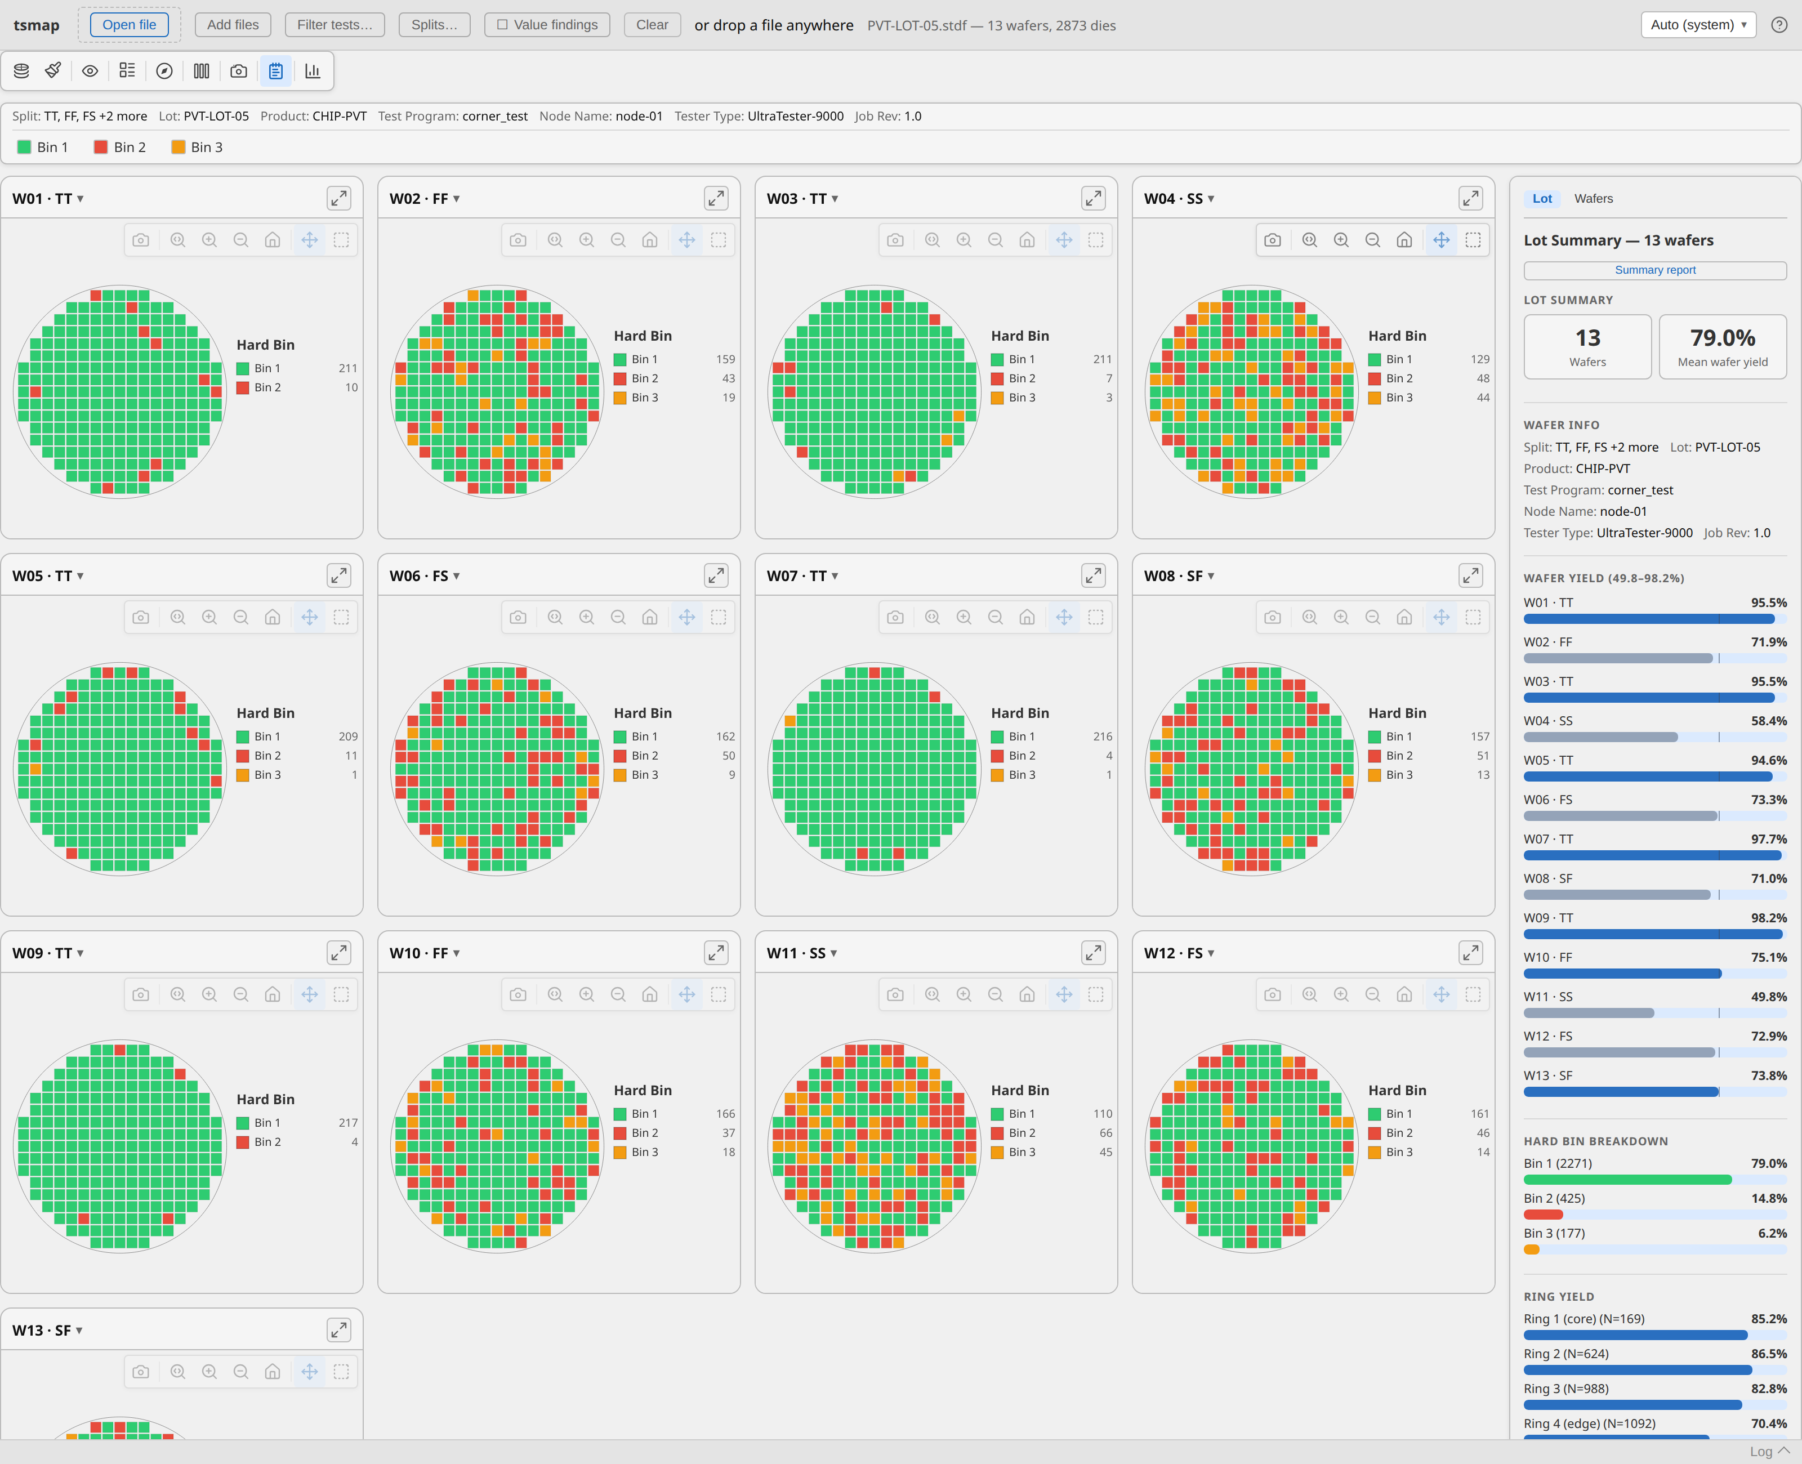Open the Splits… dialog
The height and width of the screenshot is (1464, 1802).
(x=434, y=24)
